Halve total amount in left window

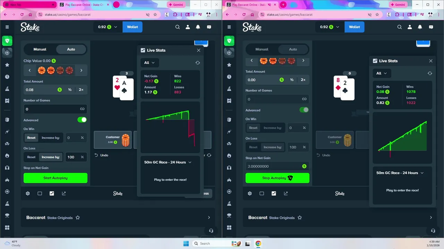pyautogui.click(x=70, y=90)
